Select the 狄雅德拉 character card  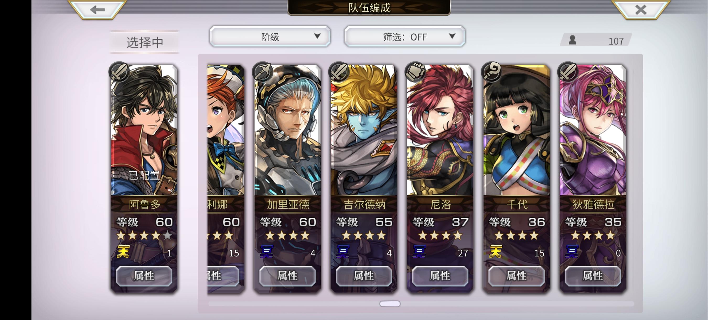point(593,178)
